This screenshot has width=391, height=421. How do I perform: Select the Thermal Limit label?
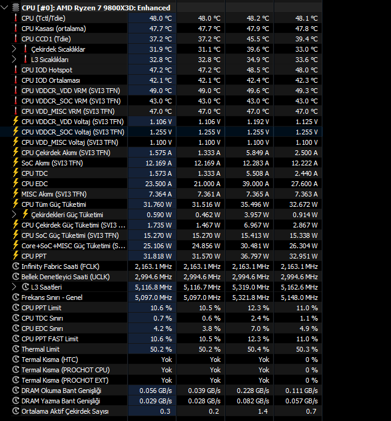tap(41, 349)
